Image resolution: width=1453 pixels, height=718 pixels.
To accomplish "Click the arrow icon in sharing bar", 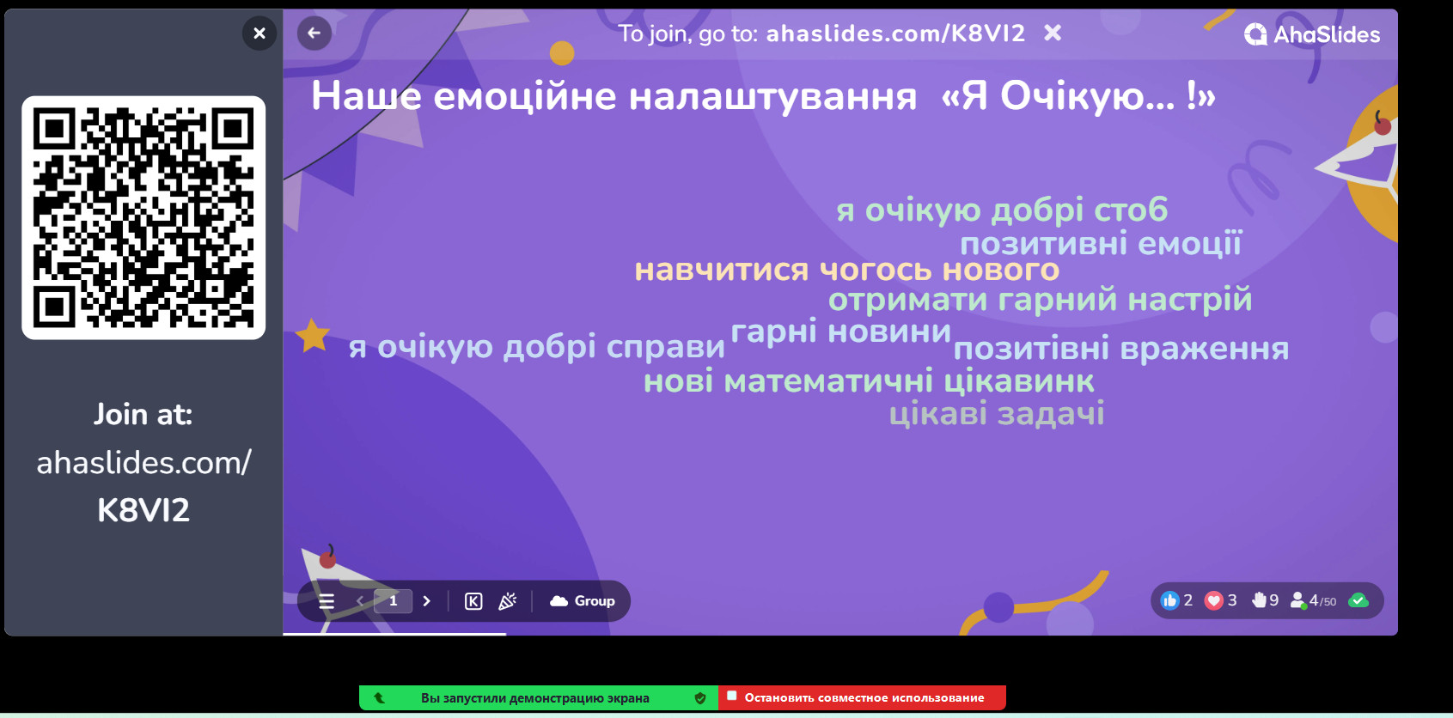I will [x=379, y=698].
